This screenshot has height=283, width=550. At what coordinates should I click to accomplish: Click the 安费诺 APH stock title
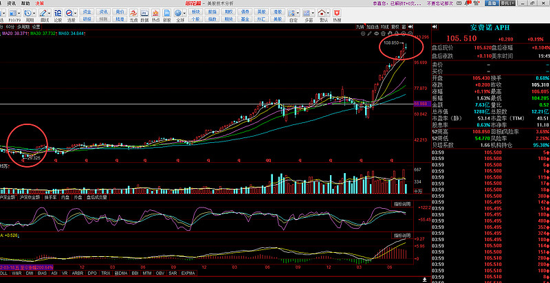coord(489,27)
